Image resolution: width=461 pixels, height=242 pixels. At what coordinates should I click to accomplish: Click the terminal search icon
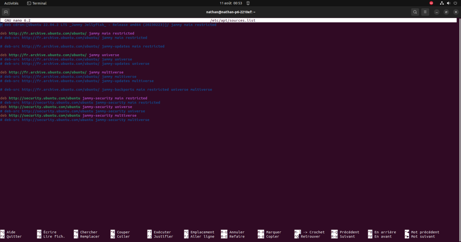tap(415, 12)
